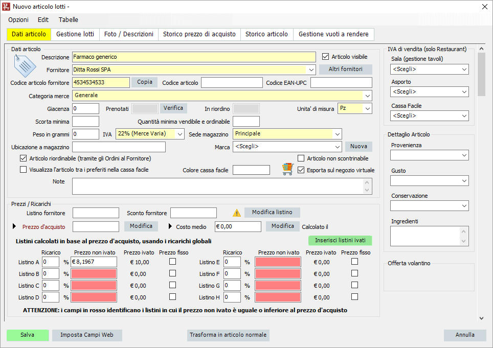Enable Articolo non scontrinabile

tap(301, 158)
